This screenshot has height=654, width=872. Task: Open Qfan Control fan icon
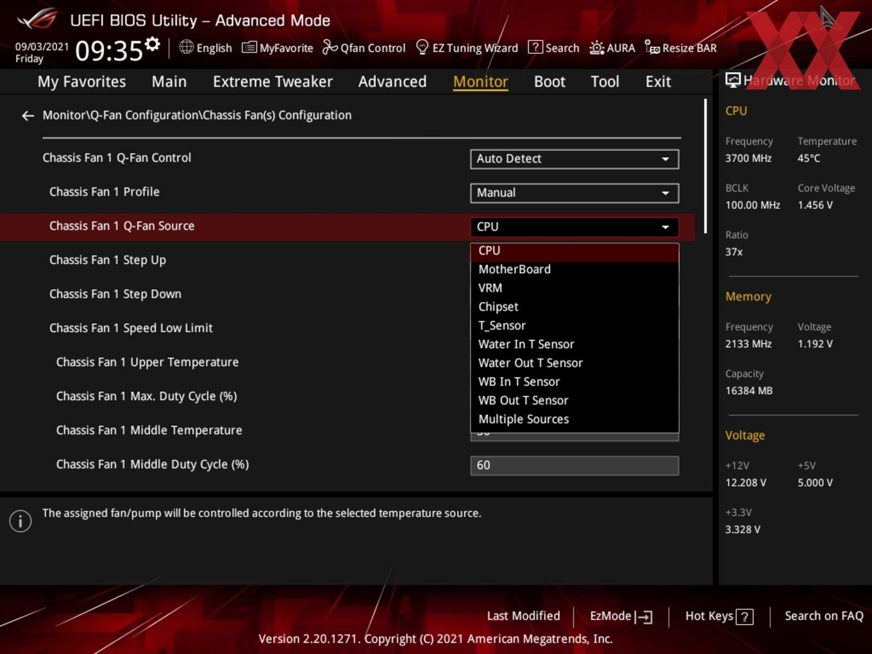tap(330, 47)
